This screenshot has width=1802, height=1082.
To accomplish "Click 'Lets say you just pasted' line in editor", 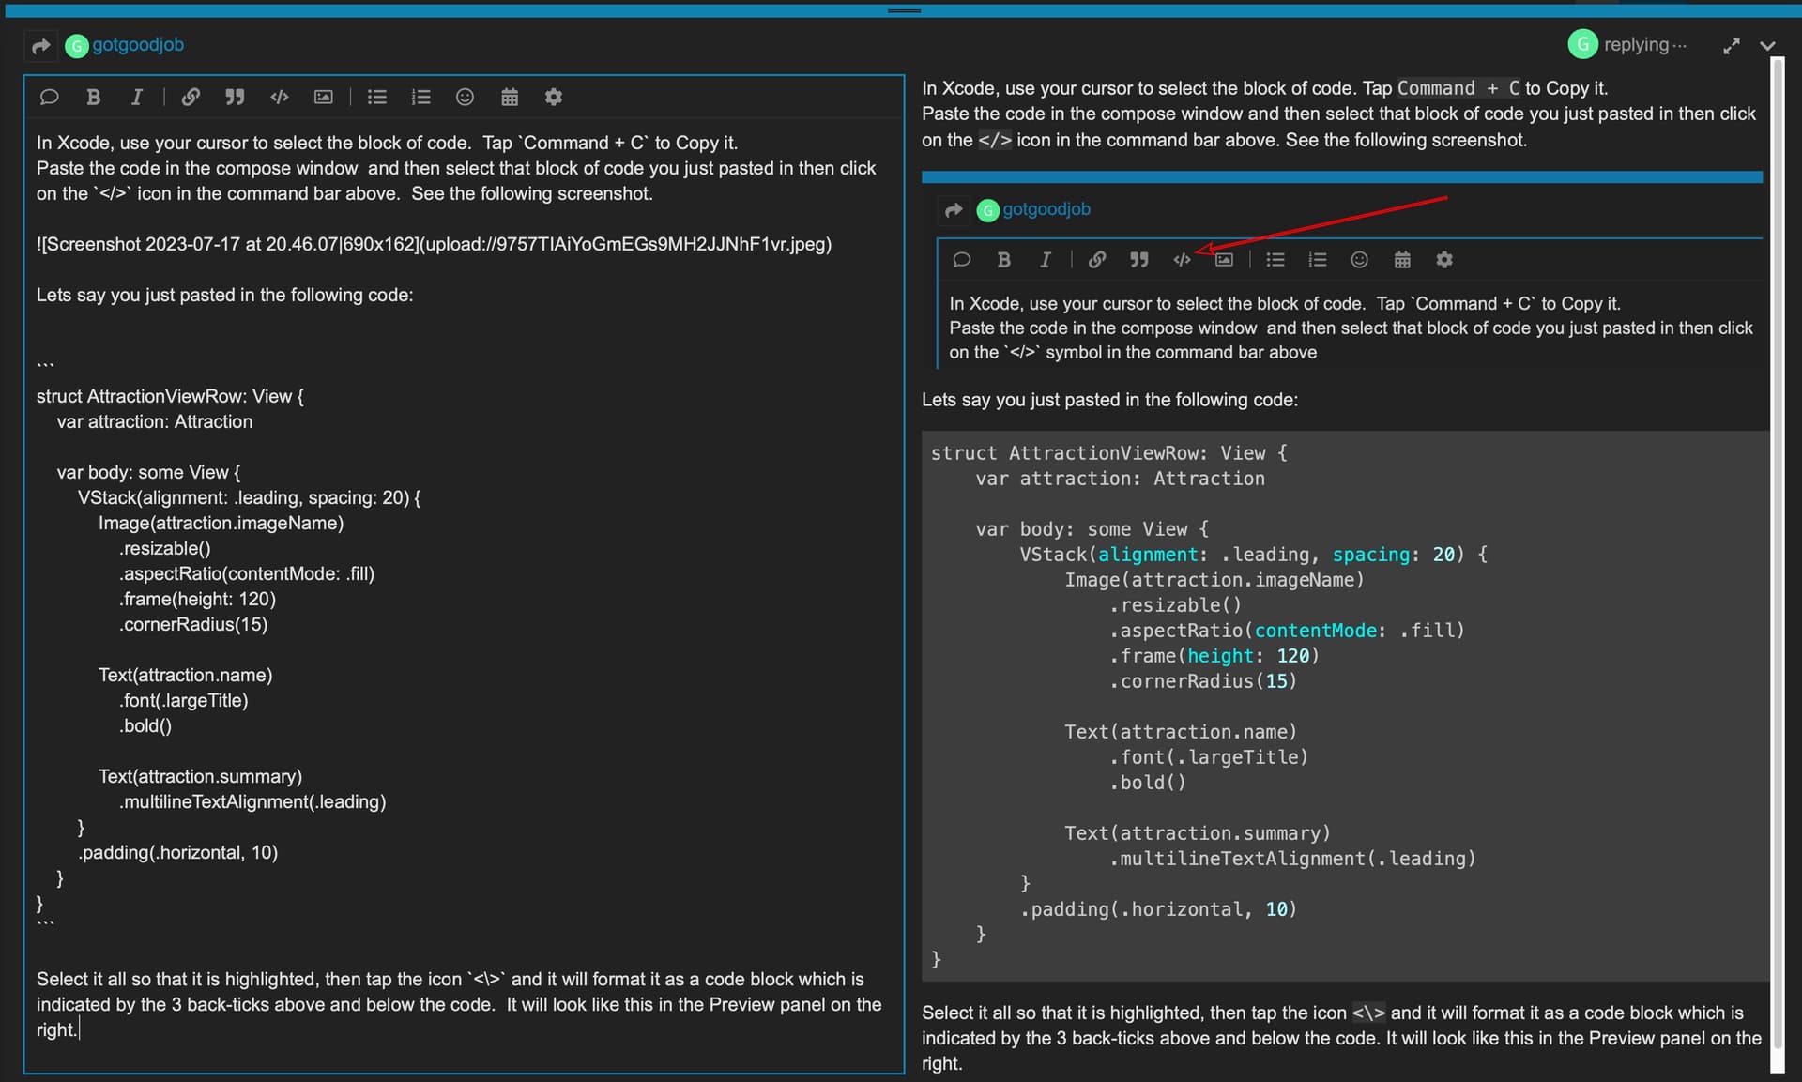I will click(224, 295).
